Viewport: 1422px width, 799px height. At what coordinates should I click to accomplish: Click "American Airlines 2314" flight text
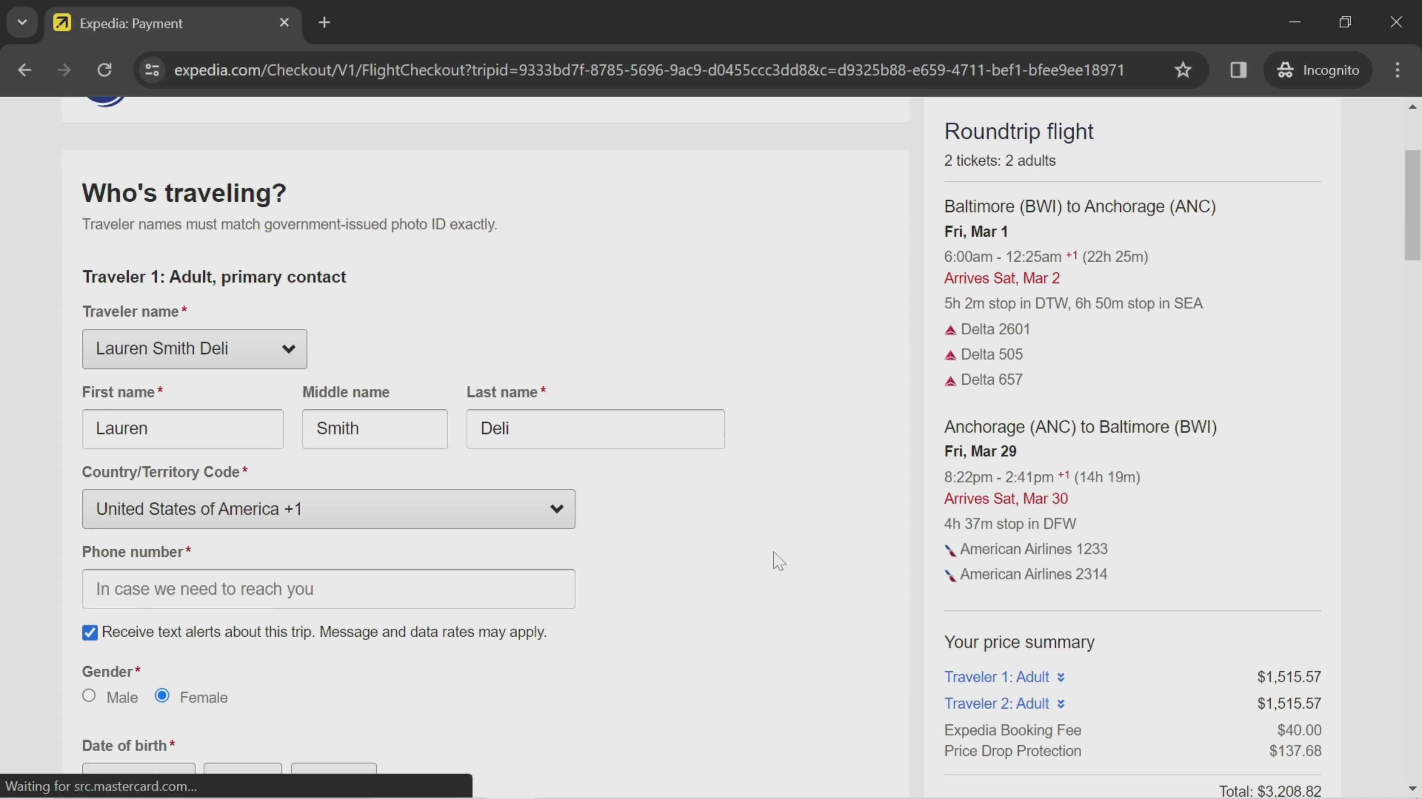pos(1034,574)
